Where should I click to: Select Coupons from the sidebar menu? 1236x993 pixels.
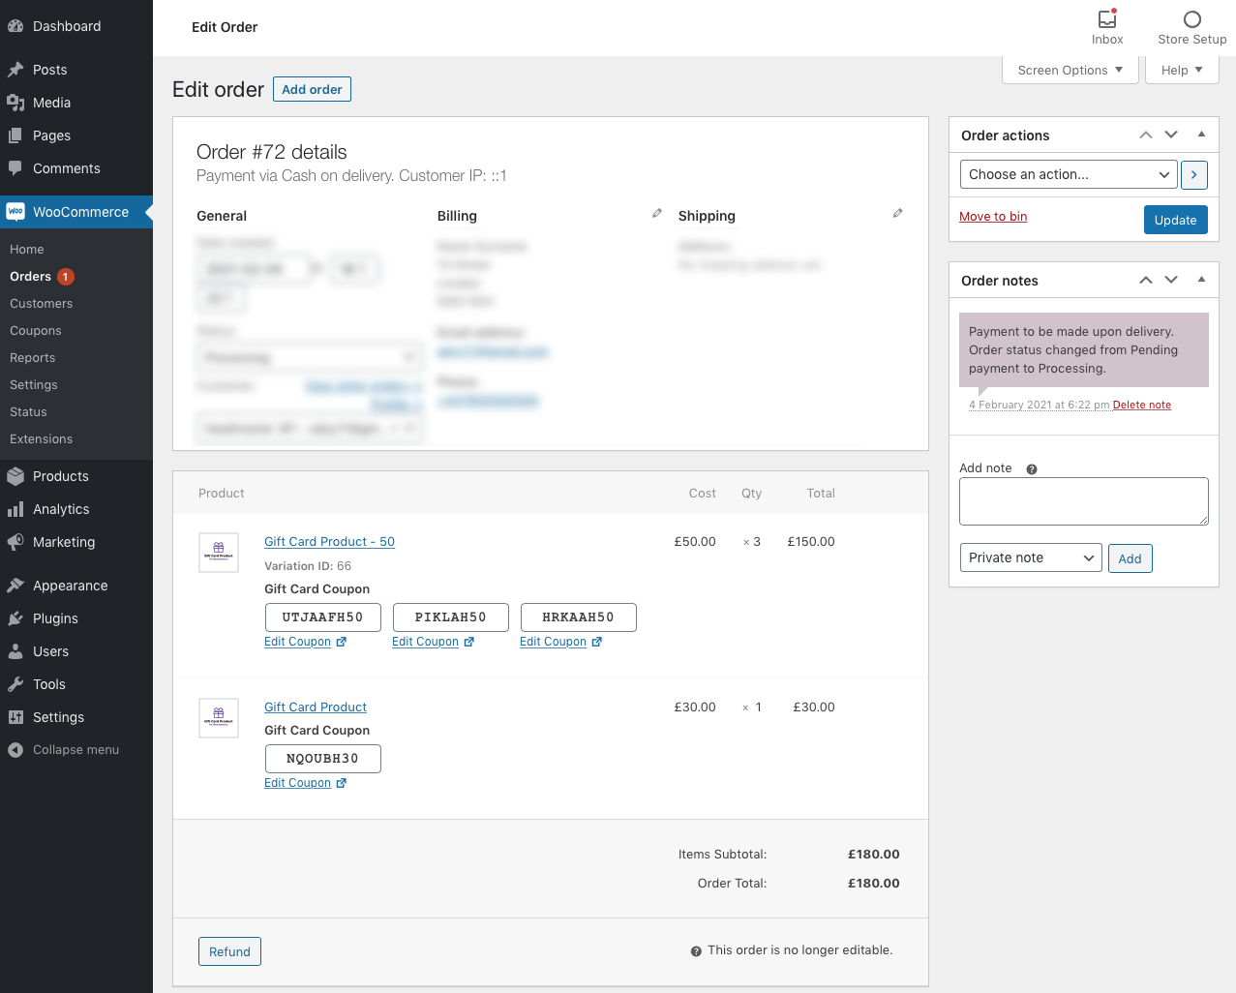(x=35, y=330)
